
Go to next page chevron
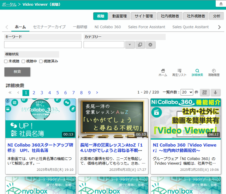tap(97, 92)
